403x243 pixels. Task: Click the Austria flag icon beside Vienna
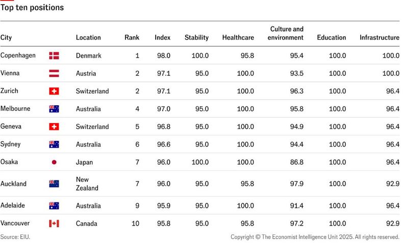(54, 73)
